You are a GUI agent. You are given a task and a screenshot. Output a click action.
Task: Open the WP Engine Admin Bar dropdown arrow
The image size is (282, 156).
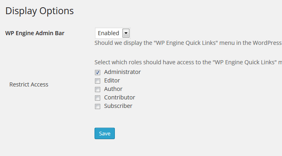pyautogui.click(x=126, y=33)
